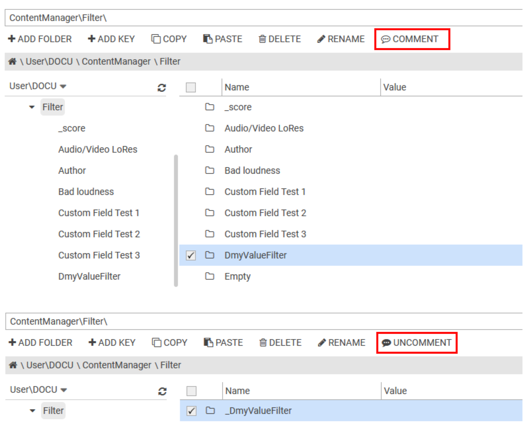This screenshot has height=428, width=523.
Task: Click the home icon in the upper breadcrumb
Action: [13, 62]
